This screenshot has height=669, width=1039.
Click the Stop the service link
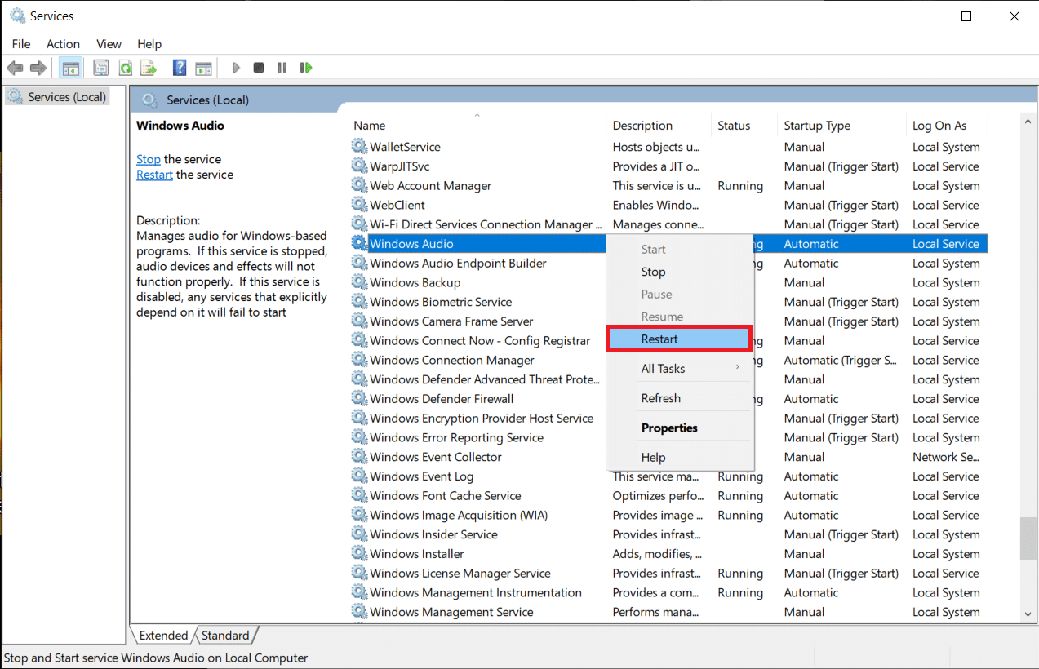click(x=148, y=159)
